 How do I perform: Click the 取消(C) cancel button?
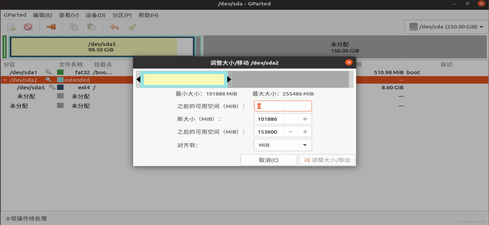[x=269, y=160]
